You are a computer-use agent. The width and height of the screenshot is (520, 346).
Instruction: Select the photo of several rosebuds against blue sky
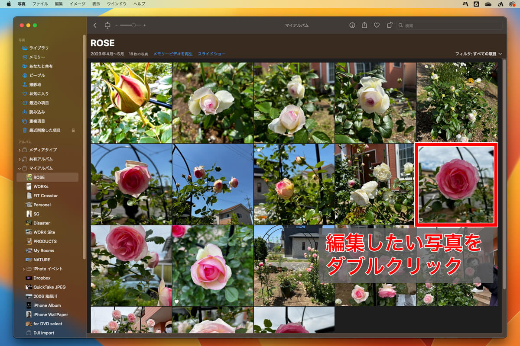[x=213, y=184]
